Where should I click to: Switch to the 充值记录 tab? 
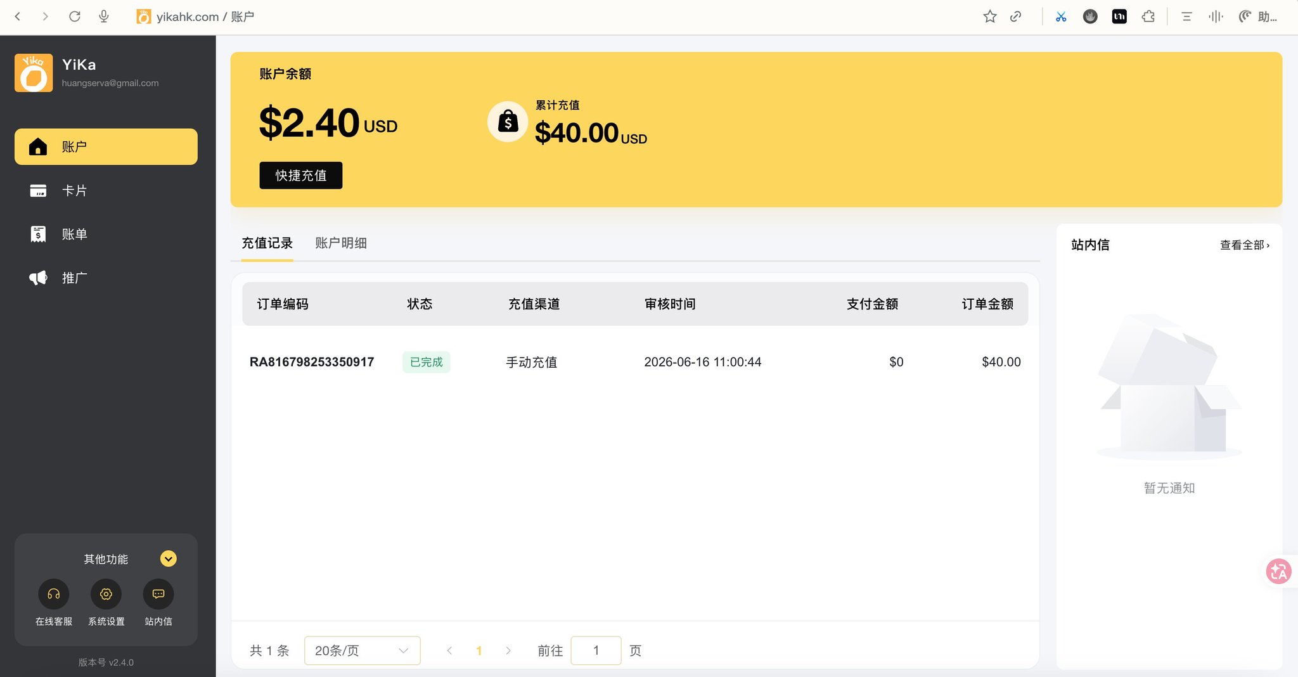tap(267, 243)
